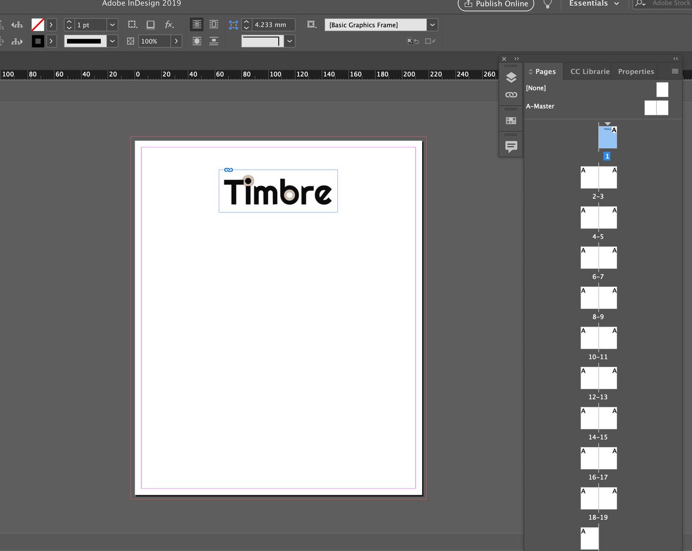This screenshot has height=551, width=692.
Task: Click the clear overrides icon
Action: (412, 41)
